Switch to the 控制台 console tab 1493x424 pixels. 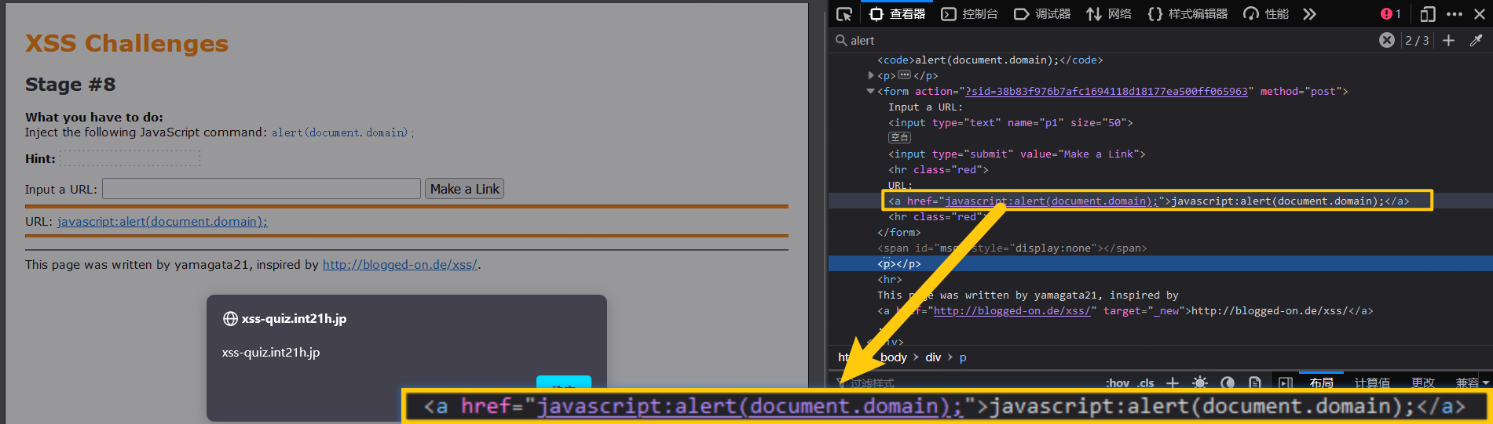tap(970, 14)
